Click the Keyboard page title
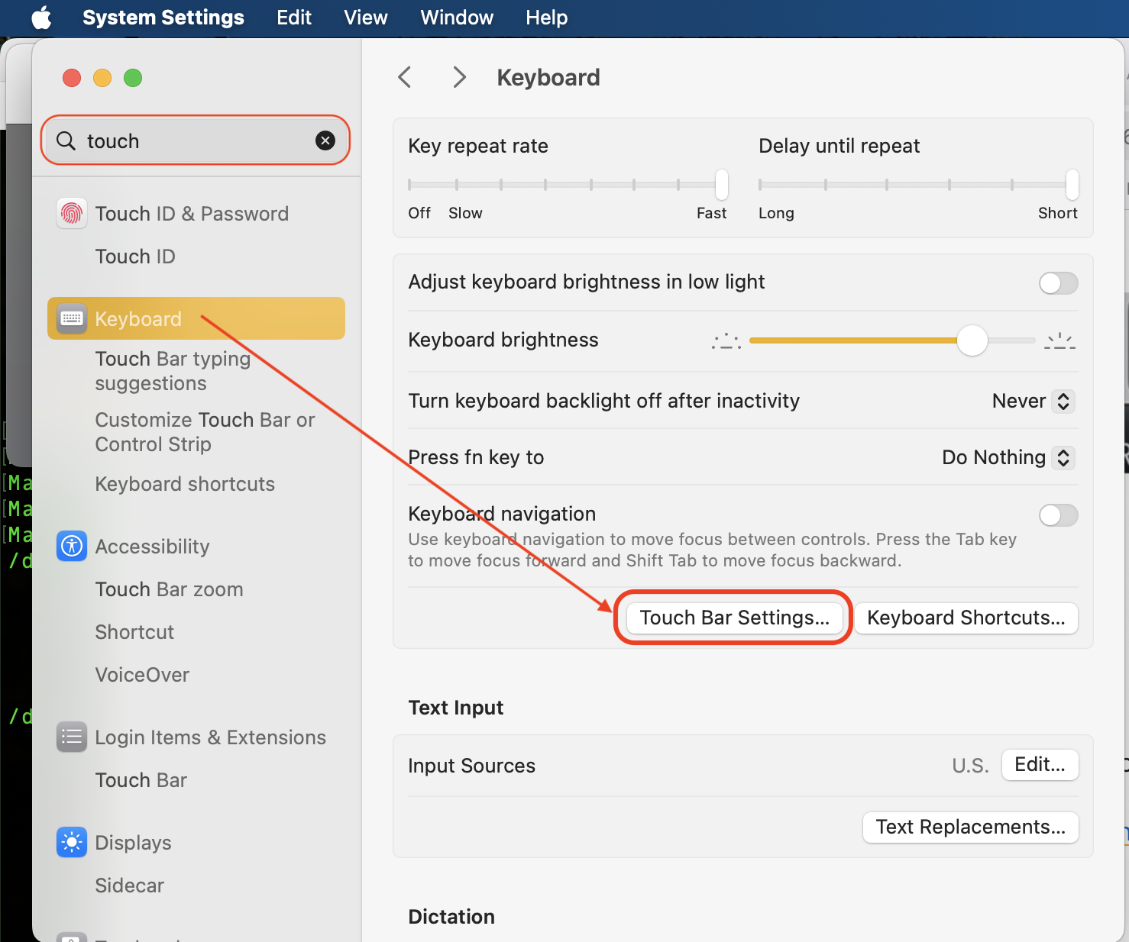This screenshot has height=942, width=1129. 548,77
